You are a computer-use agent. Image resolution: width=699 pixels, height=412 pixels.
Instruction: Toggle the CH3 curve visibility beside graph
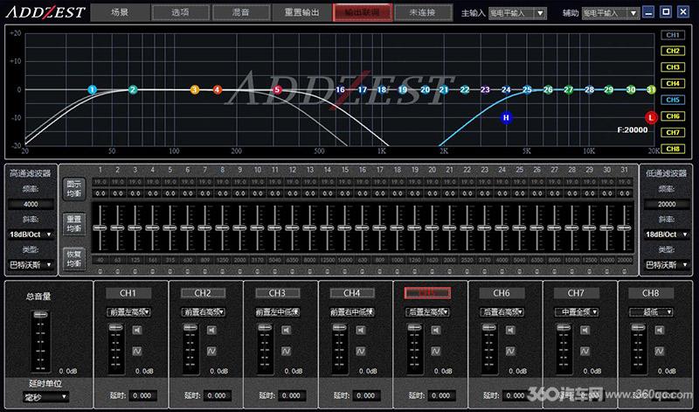673,67
